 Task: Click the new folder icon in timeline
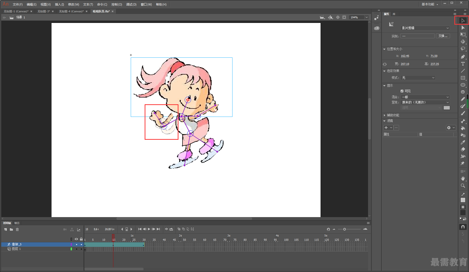[11, 229]
